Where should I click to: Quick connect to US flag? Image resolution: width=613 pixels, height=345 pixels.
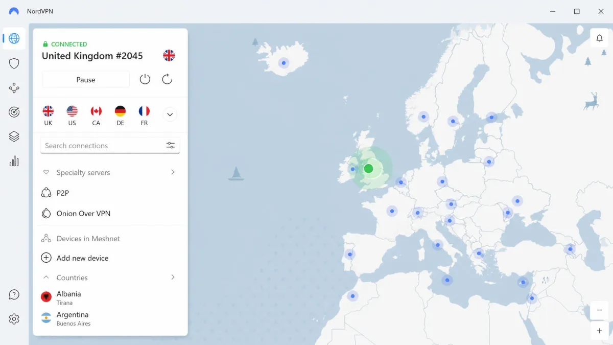tap(72, 111)
